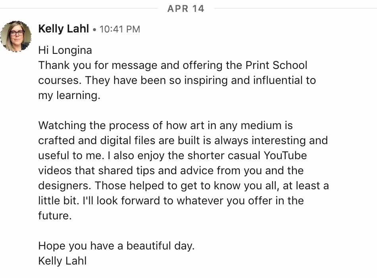Click the "my learning." line

click(x=69, y=95)
